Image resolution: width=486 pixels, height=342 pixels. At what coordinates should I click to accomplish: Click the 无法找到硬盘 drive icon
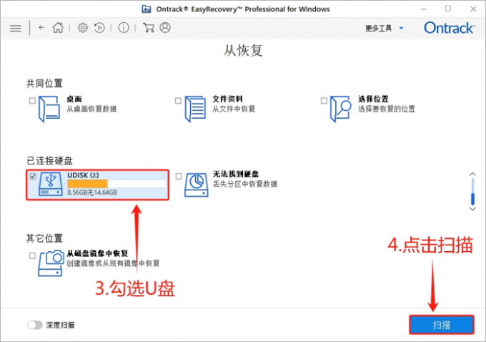click(197, 185)
